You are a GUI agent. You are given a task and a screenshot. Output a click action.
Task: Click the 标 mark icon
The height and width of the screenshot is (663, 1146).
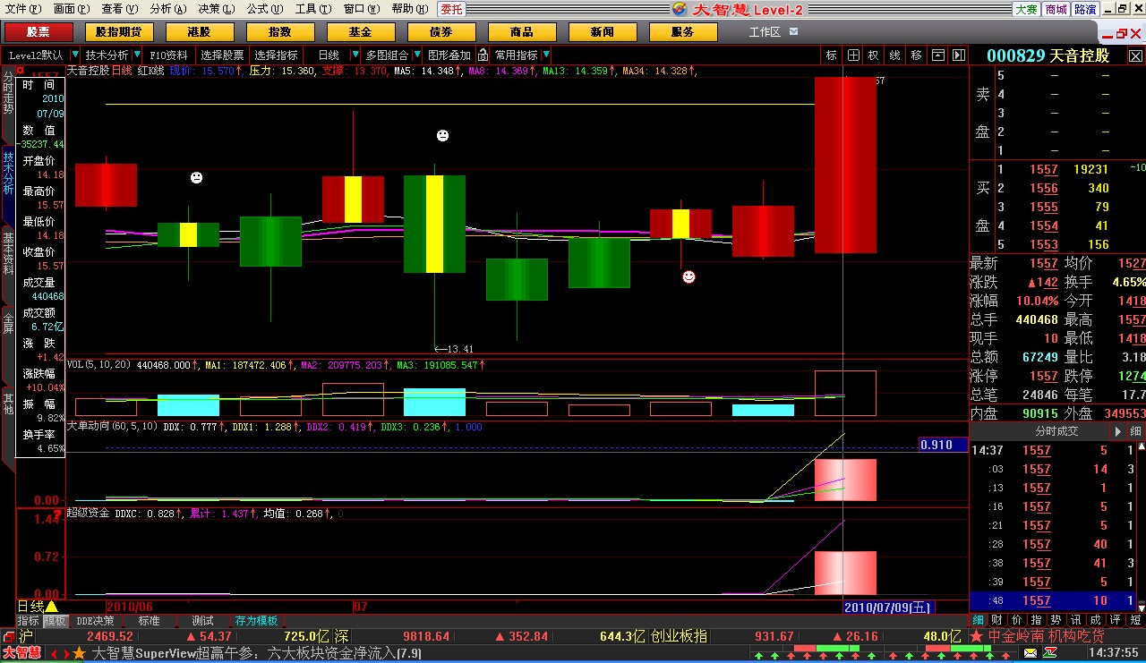click(832, 55)
